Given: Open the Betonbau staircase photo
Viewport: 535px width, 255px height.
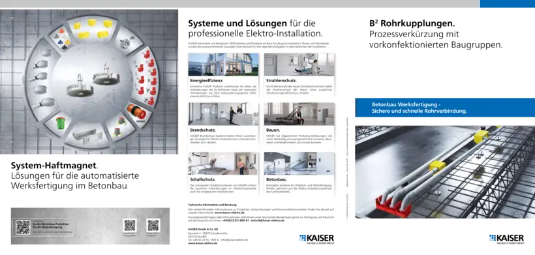Looking at the screenshot, I should [299, 163].
